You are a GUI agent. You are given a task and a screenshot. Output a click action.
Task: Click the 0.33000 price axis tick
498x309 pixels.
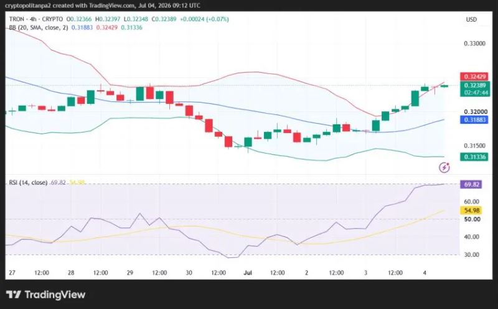474,44
